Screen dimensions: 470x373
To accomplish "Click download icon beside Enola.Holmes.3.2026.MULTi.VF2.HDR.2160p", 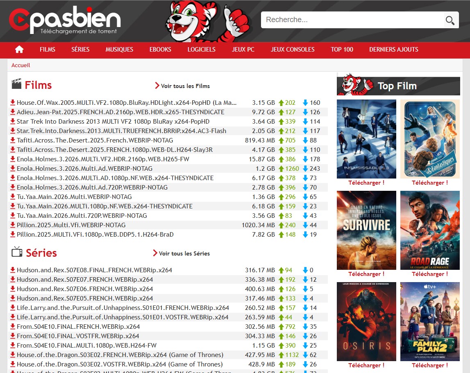I will (x=13, y=159).
